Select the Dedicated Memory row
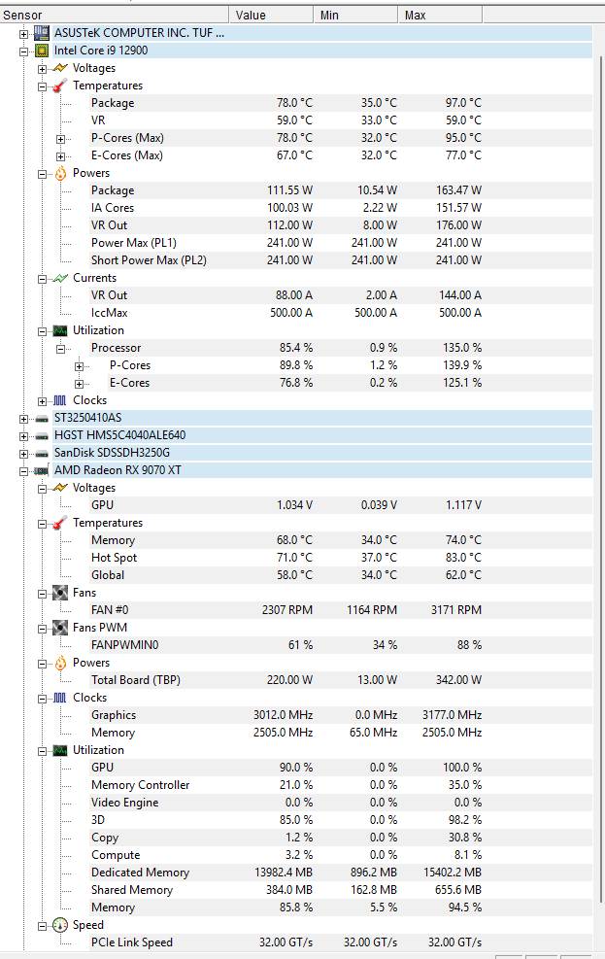This screenshot has height=959, width=605. 341,873
